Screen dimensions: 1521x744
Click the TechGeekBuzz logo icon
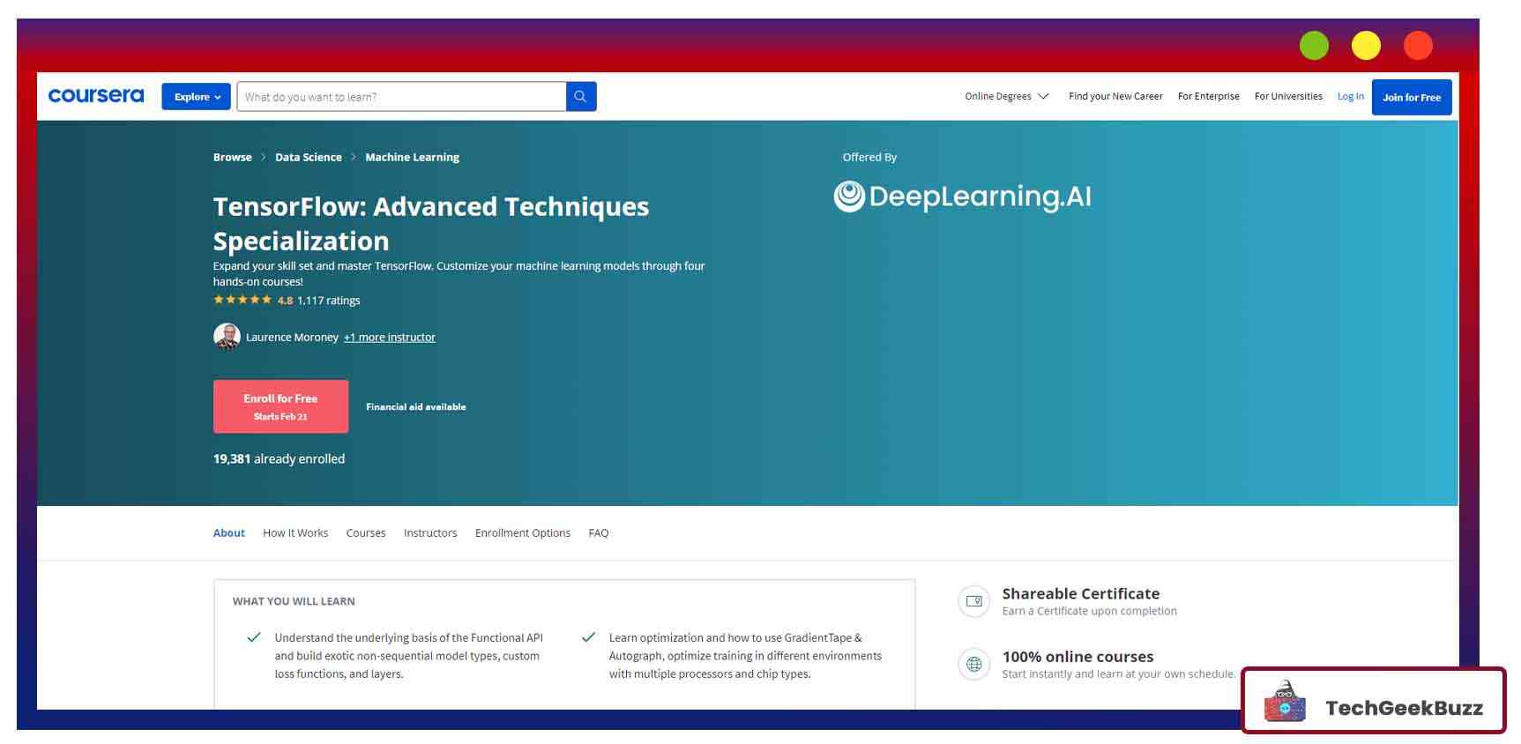1284,702
